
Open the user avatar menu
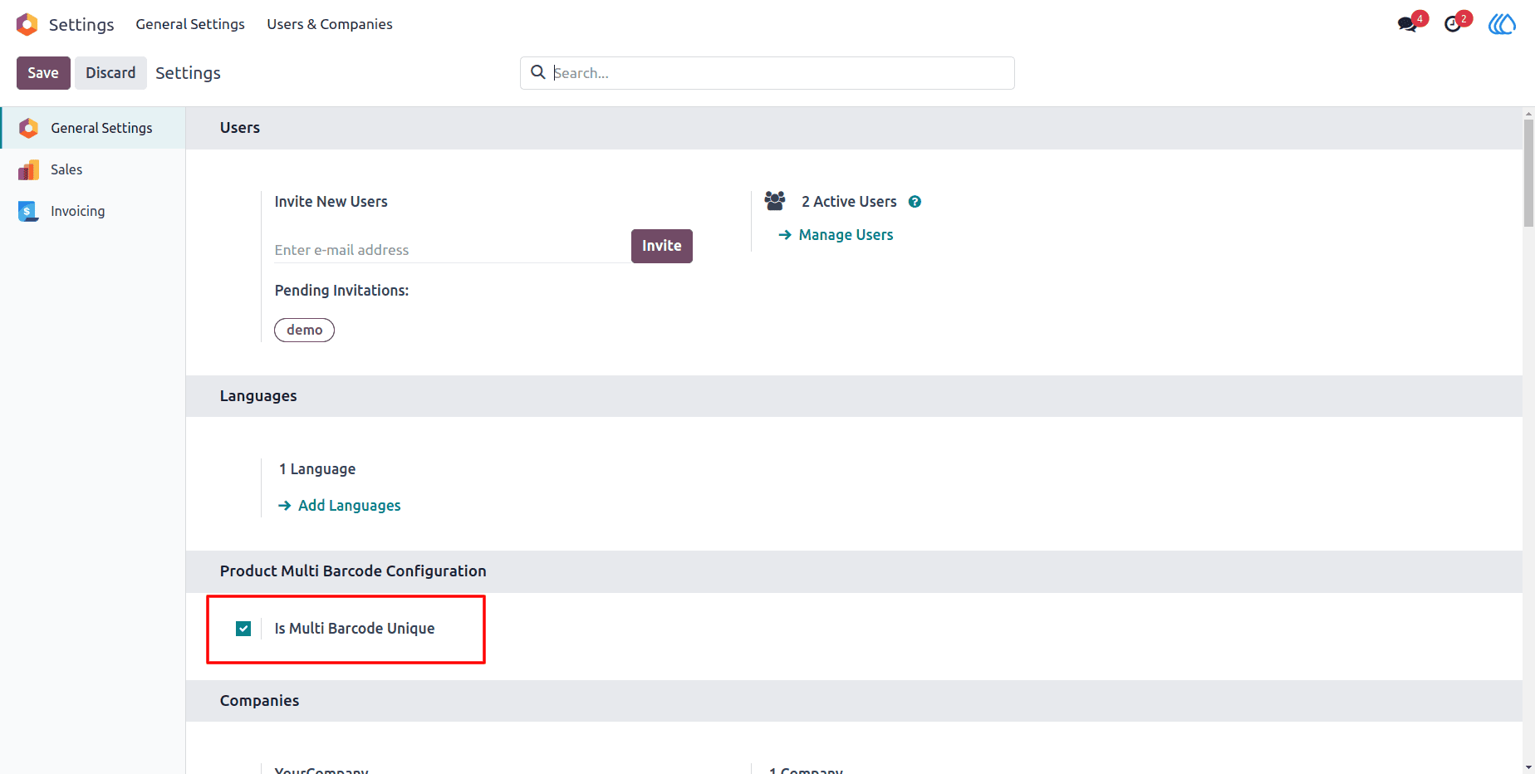[x=1502, y=24]
